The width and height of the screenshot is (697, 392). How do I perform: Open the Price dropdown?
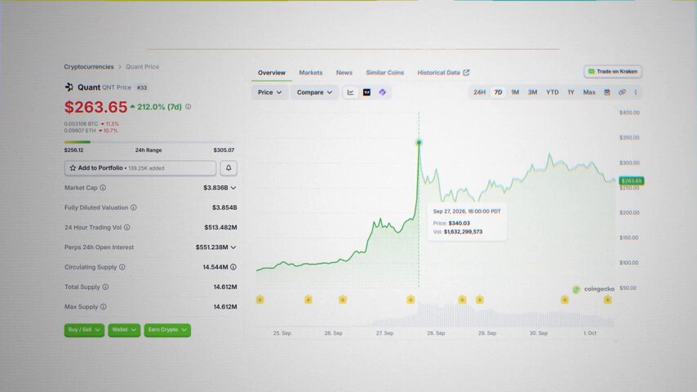(269, 92)
